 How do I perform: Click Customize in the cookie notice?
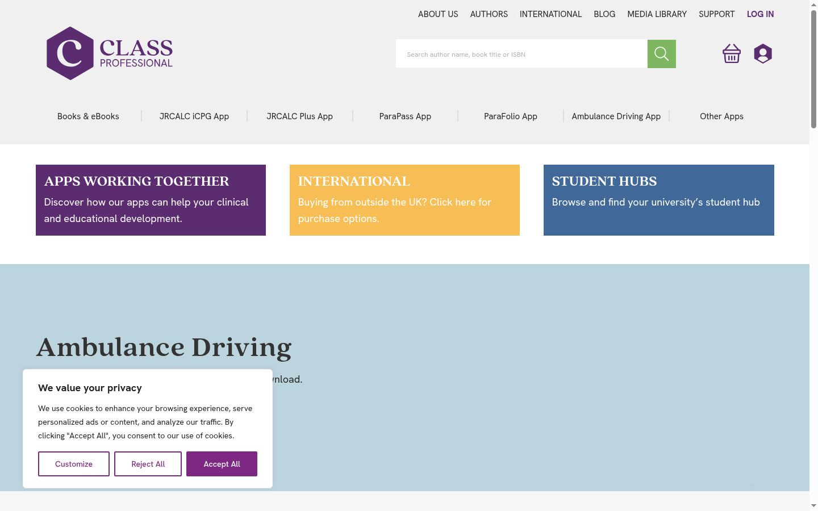click(74, 464)
